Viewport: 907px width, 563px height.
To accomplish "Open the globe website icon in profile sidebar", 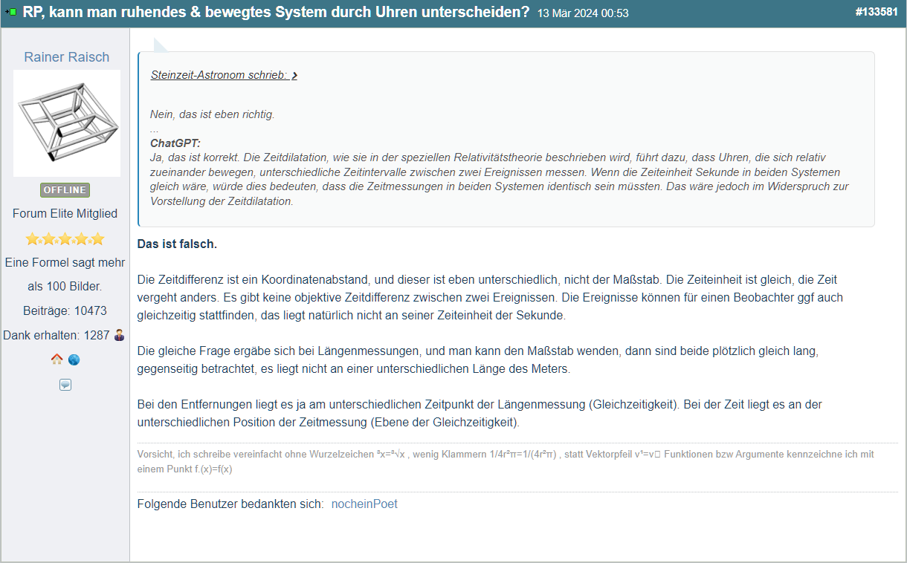I will [x=74, y=360].
